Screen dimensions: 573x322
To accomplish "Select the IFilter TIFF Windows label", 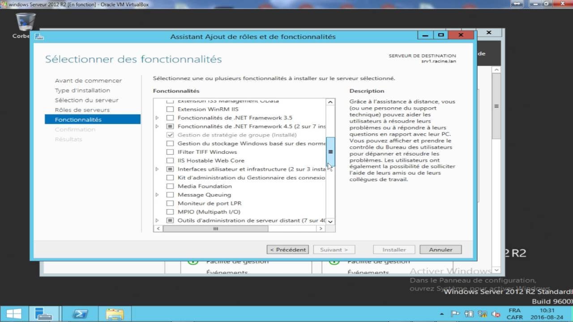I will pos(207,152).
